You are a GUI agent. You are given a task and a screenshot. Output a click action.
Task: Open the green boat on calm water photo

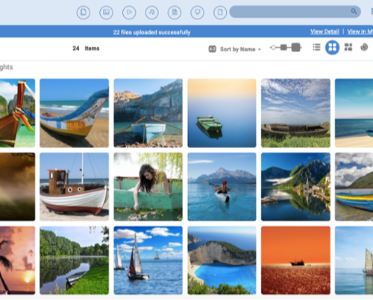(x=222, y=113)
